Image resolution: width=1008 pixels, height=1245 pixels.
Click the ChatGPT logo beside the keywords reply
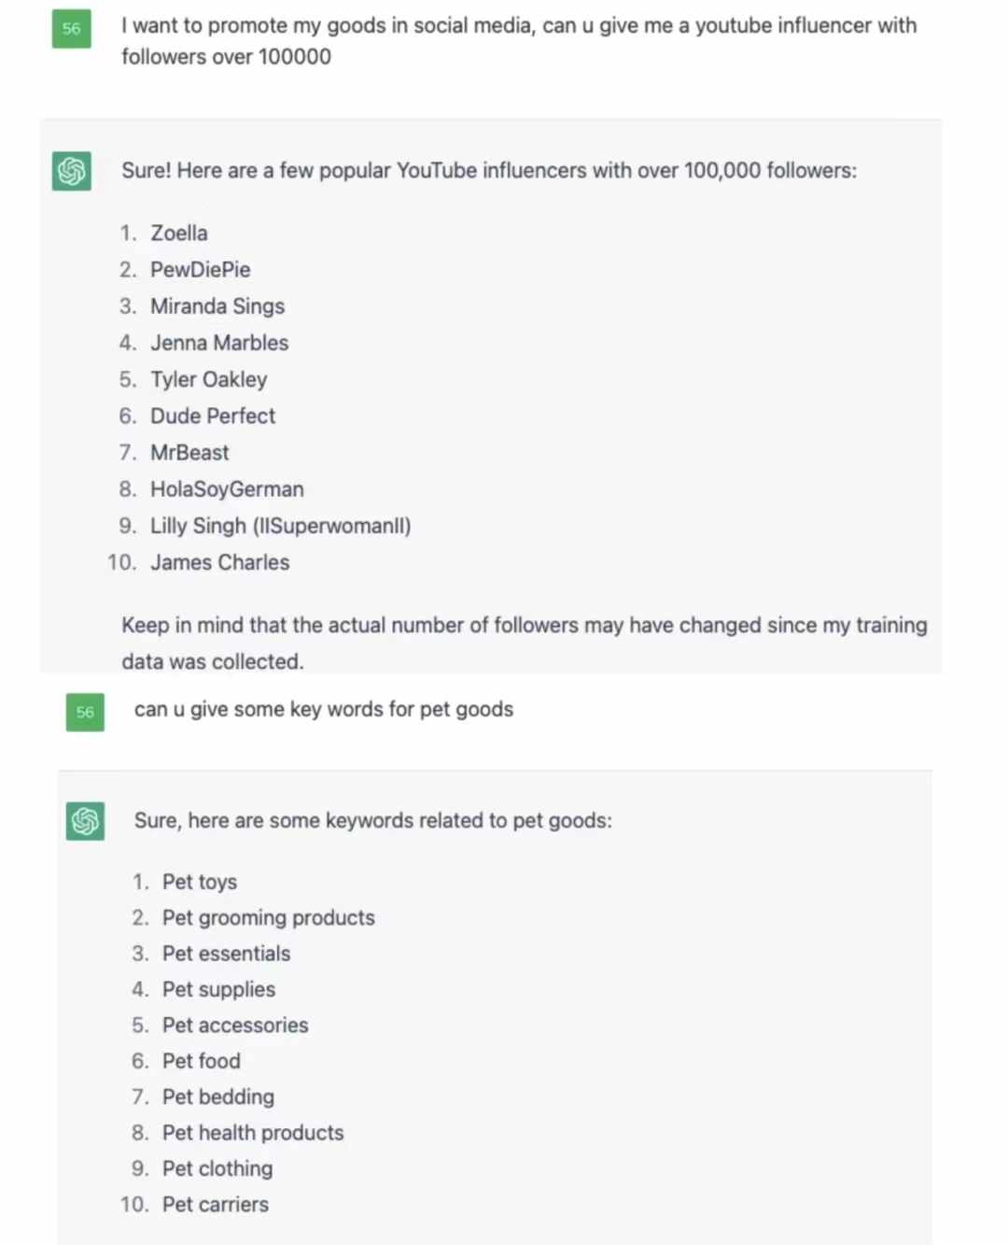click(85, 821)
